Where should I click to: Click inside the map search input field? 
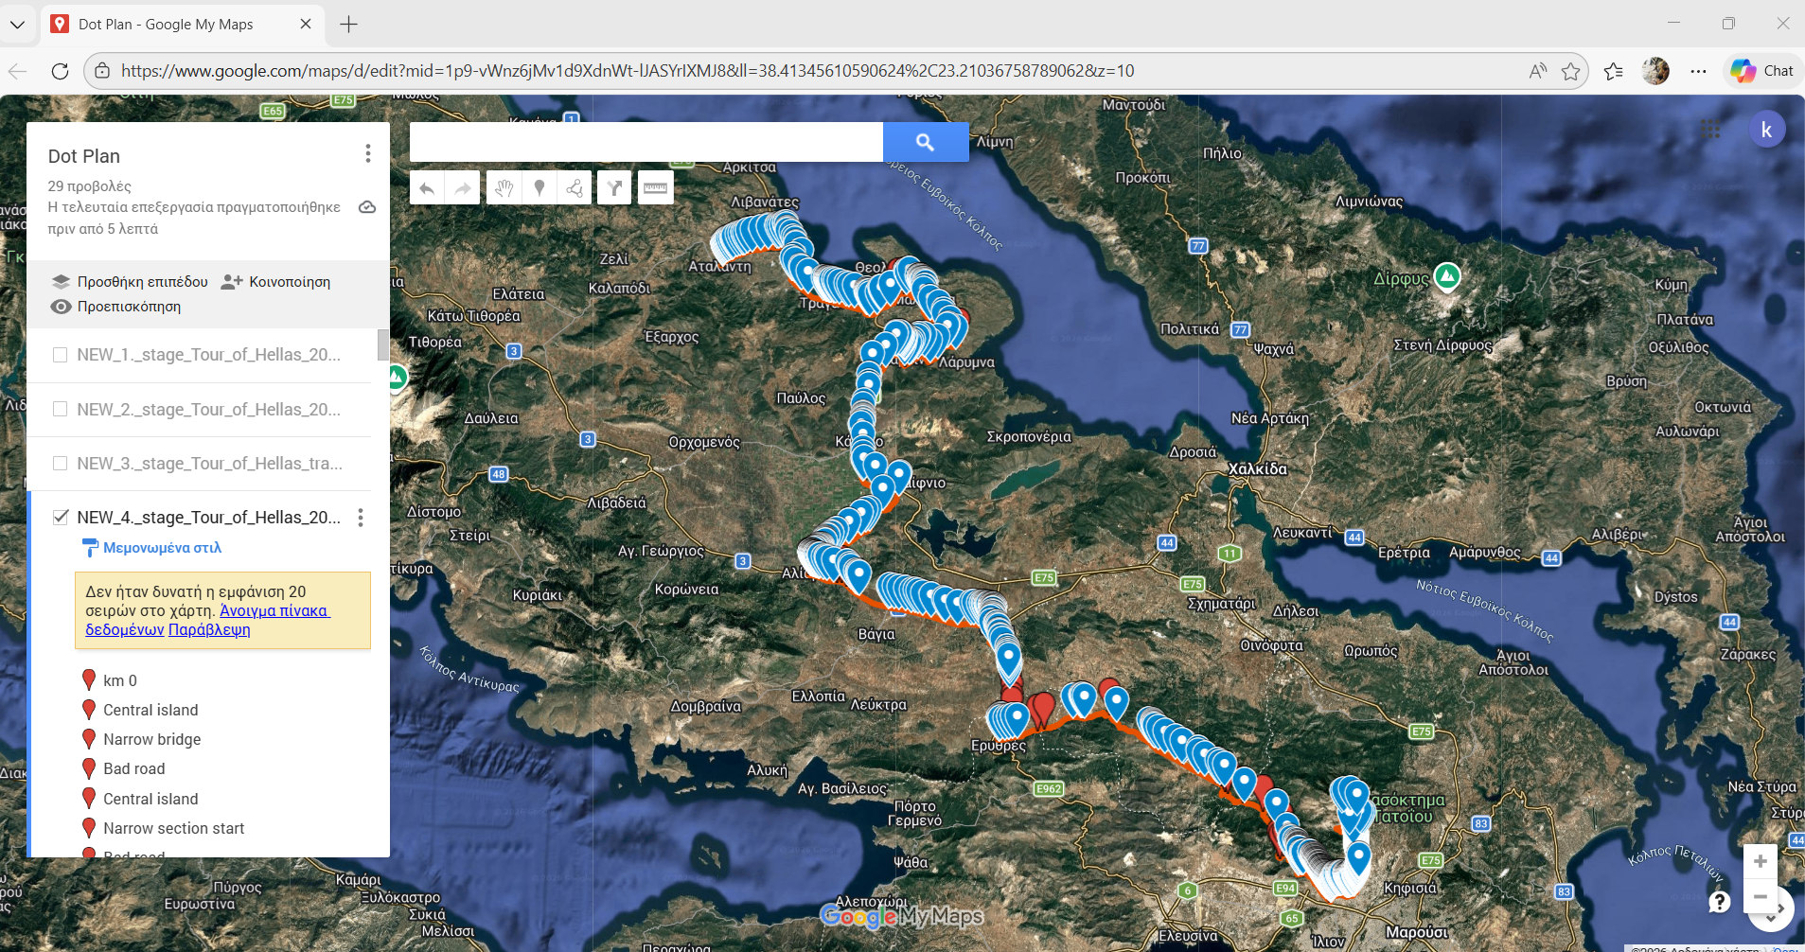tap(646, 142)
